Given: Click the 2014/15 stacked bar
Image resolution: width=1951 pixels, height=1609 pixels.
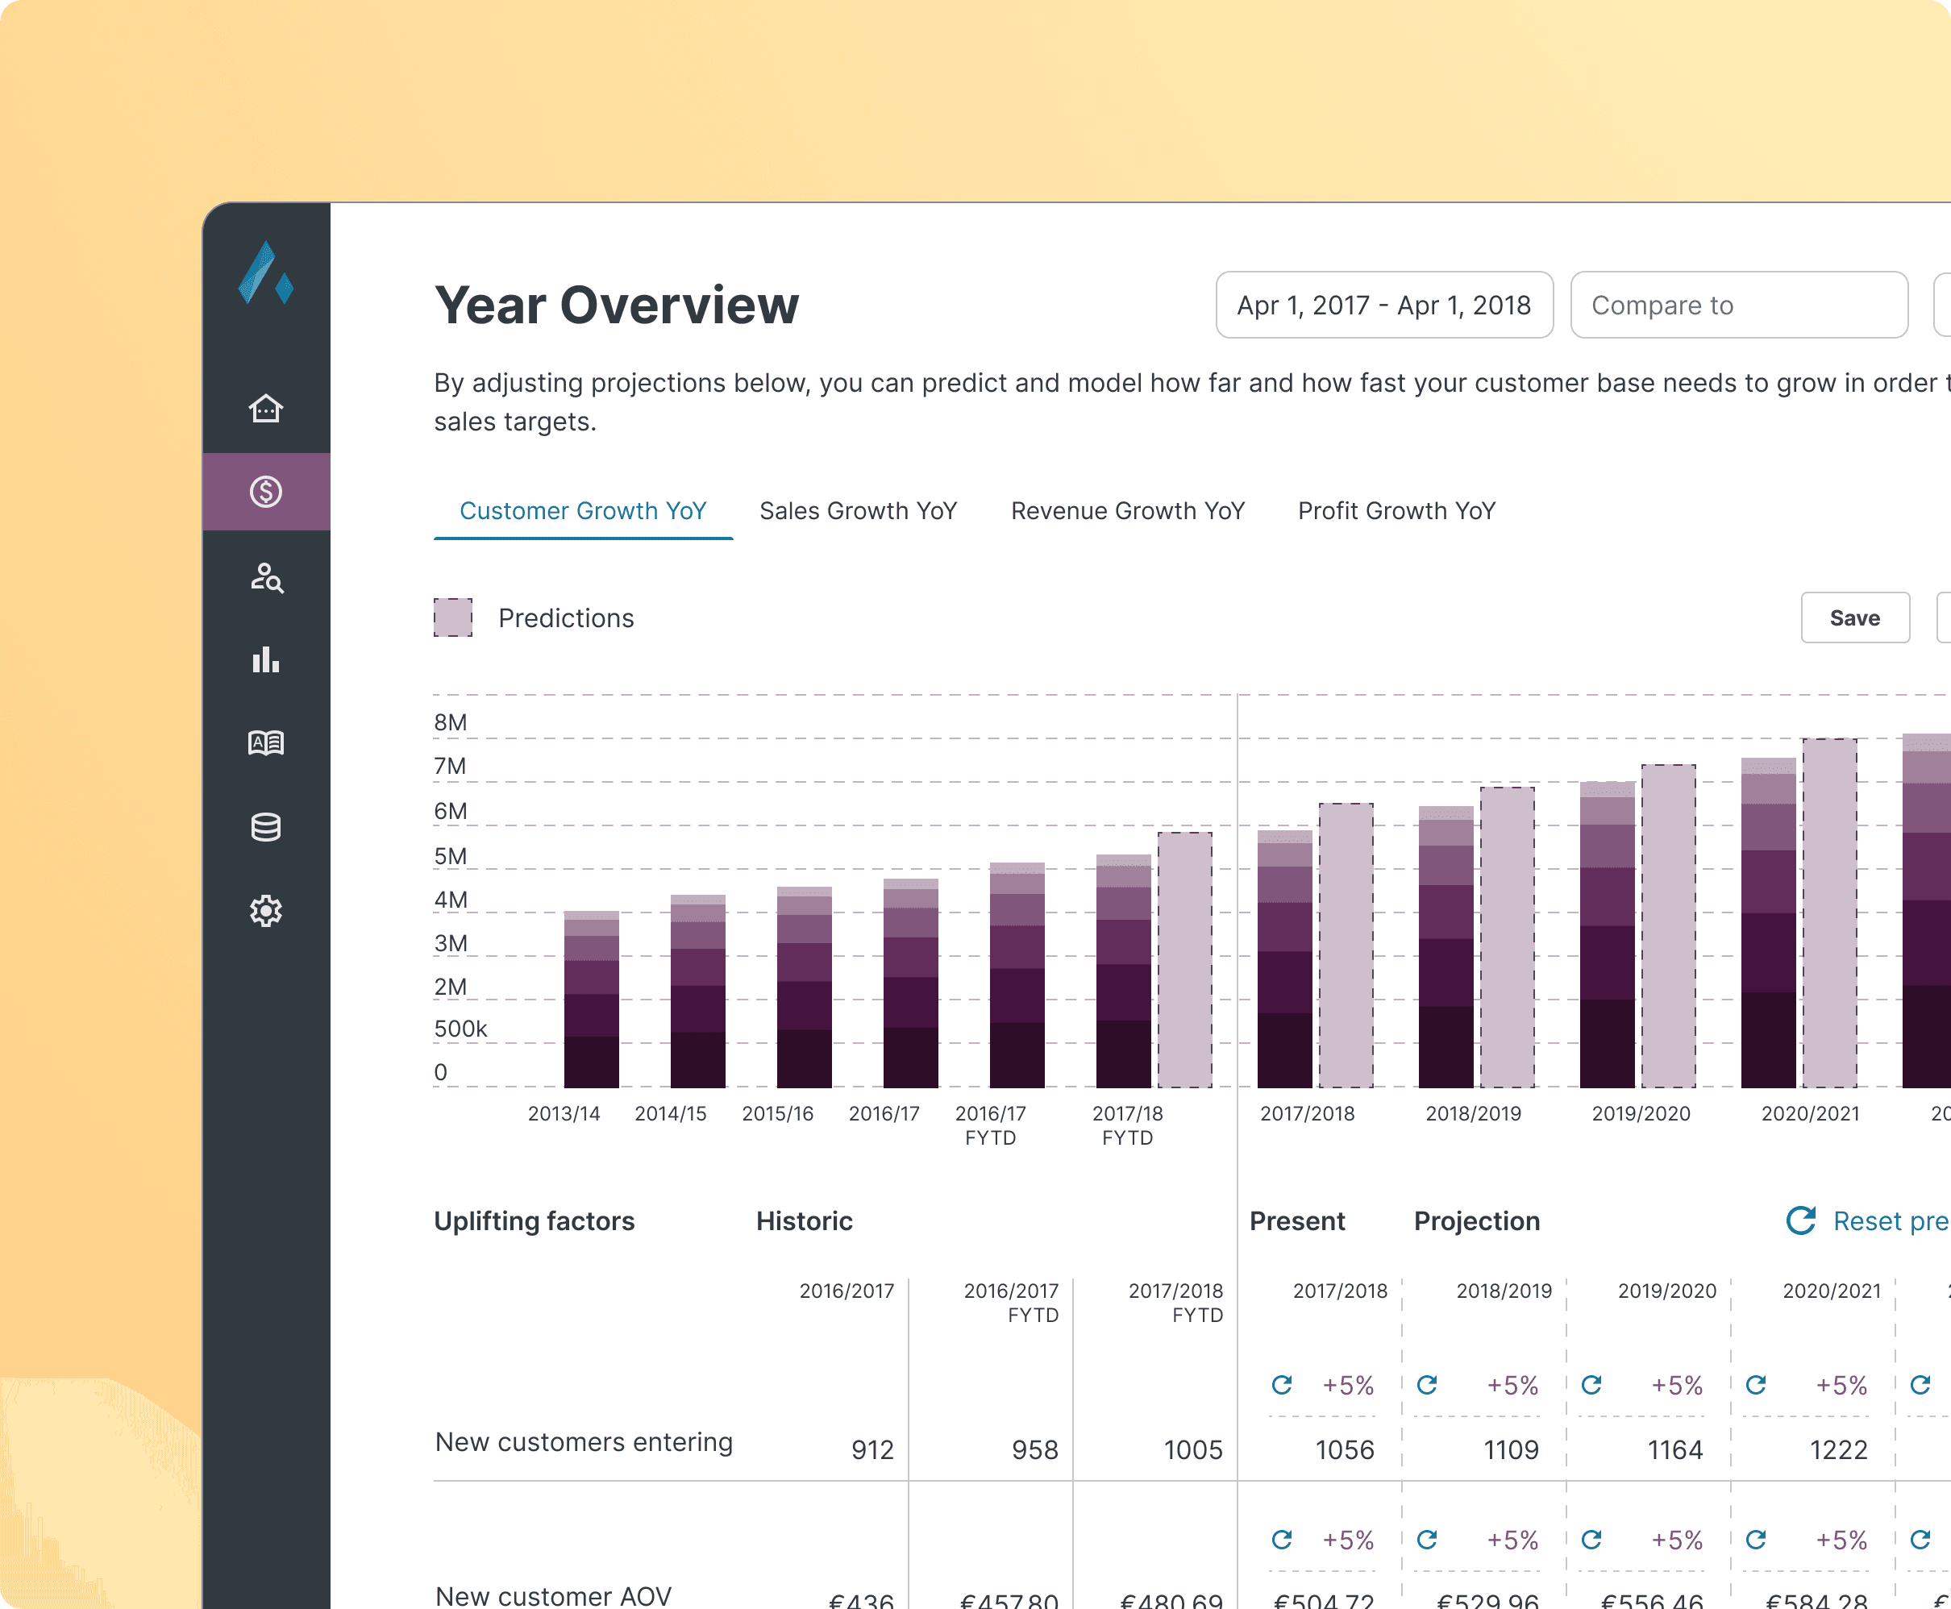Looking at the screenshot, I should [698, 991].
